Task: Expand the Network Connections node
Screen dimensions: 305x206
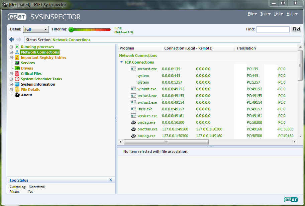Action: click(x=11, y=52)
